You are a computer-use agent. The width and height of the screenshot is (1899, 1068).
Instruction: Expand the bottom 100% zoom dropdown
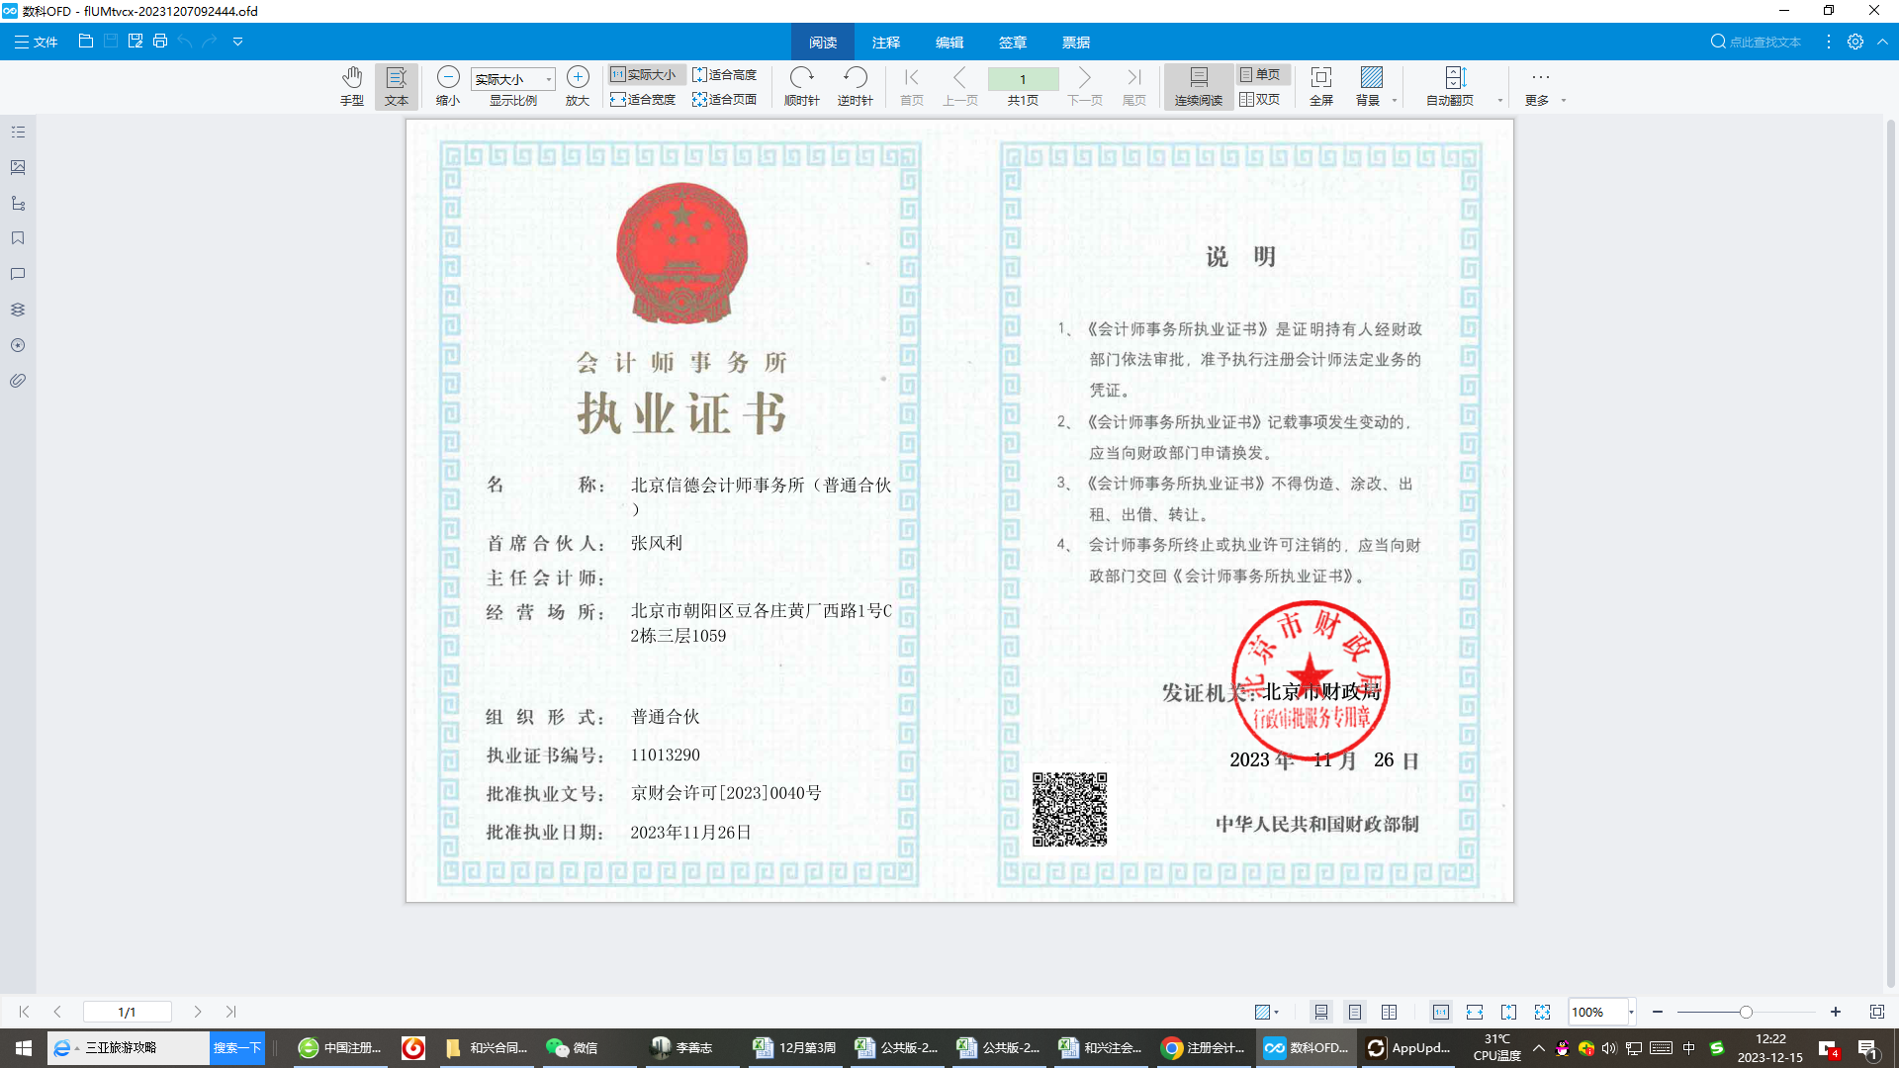pos(1631,1012)
